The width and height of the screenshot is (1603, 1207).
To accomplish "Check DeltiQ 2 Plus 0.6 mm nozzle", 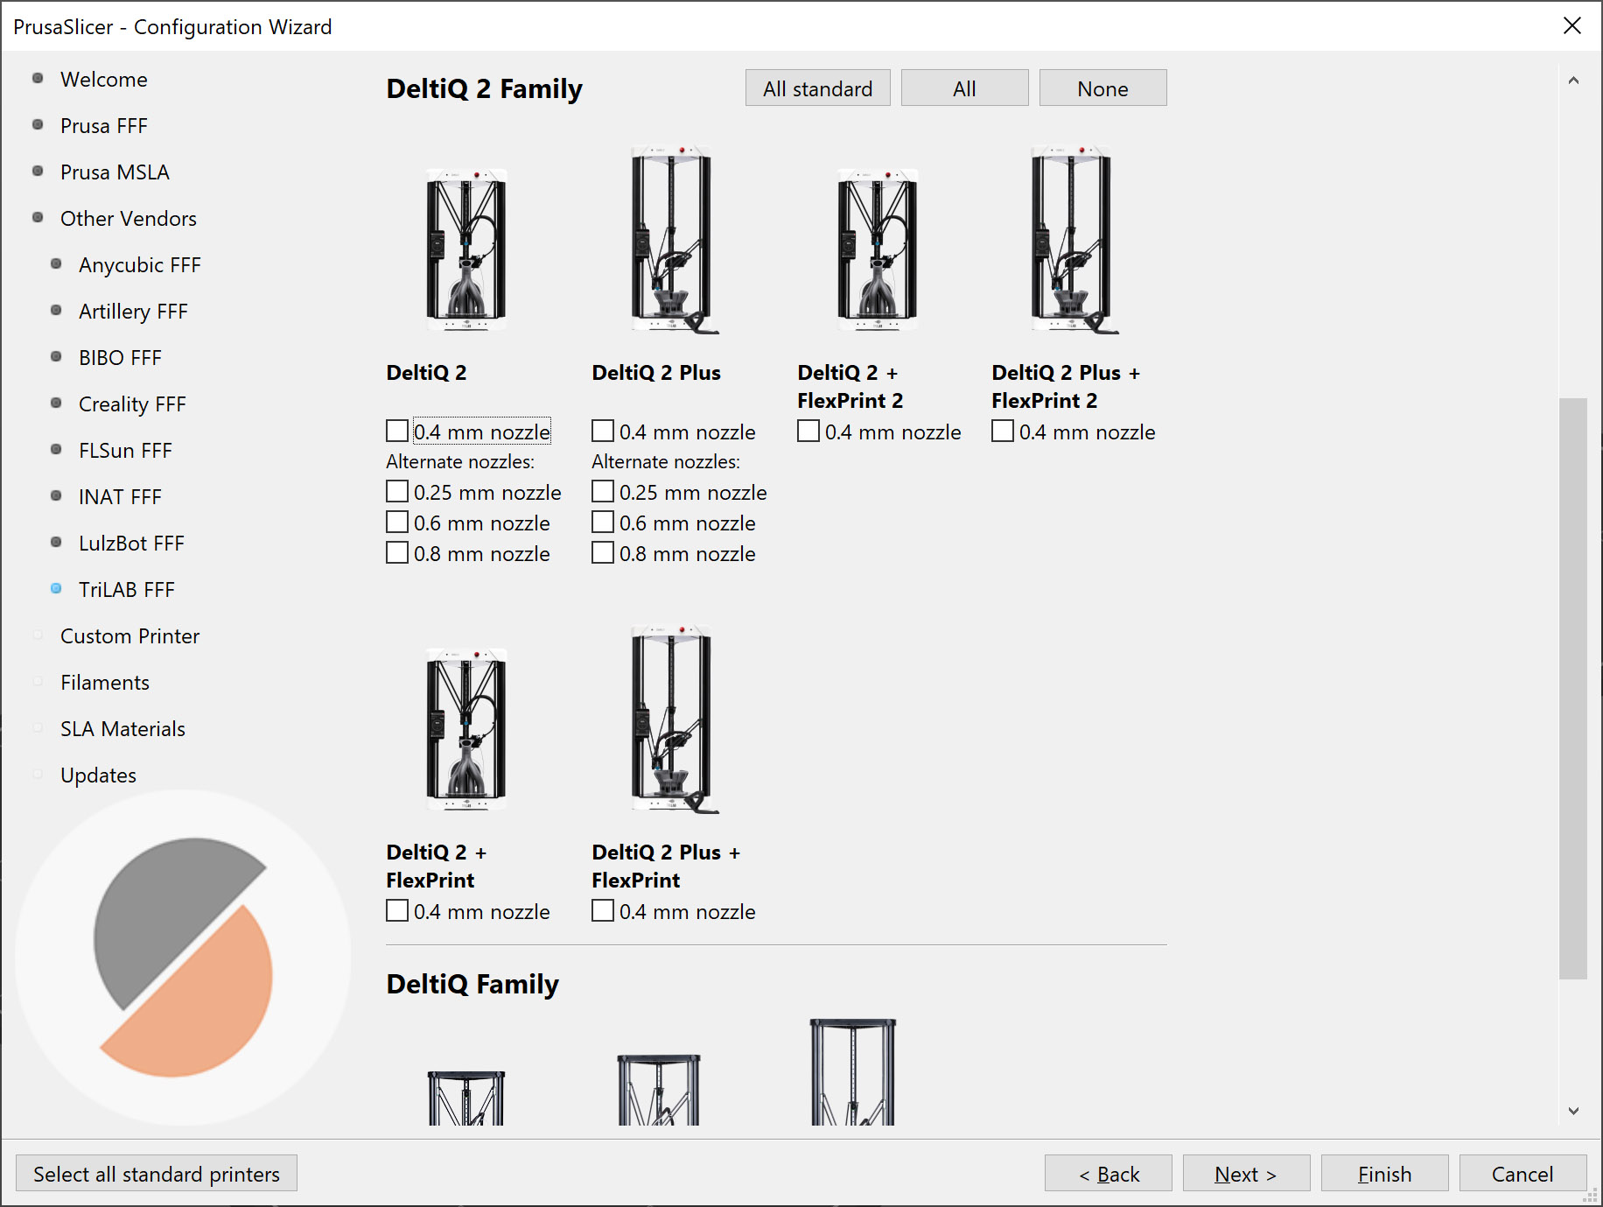I will click(x=603, y=523).
